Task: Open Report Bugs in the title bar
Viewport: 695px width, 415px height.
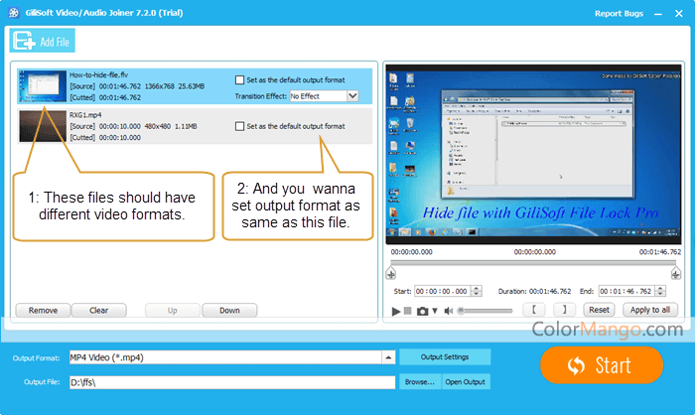Action: click(x=621, y=14)
